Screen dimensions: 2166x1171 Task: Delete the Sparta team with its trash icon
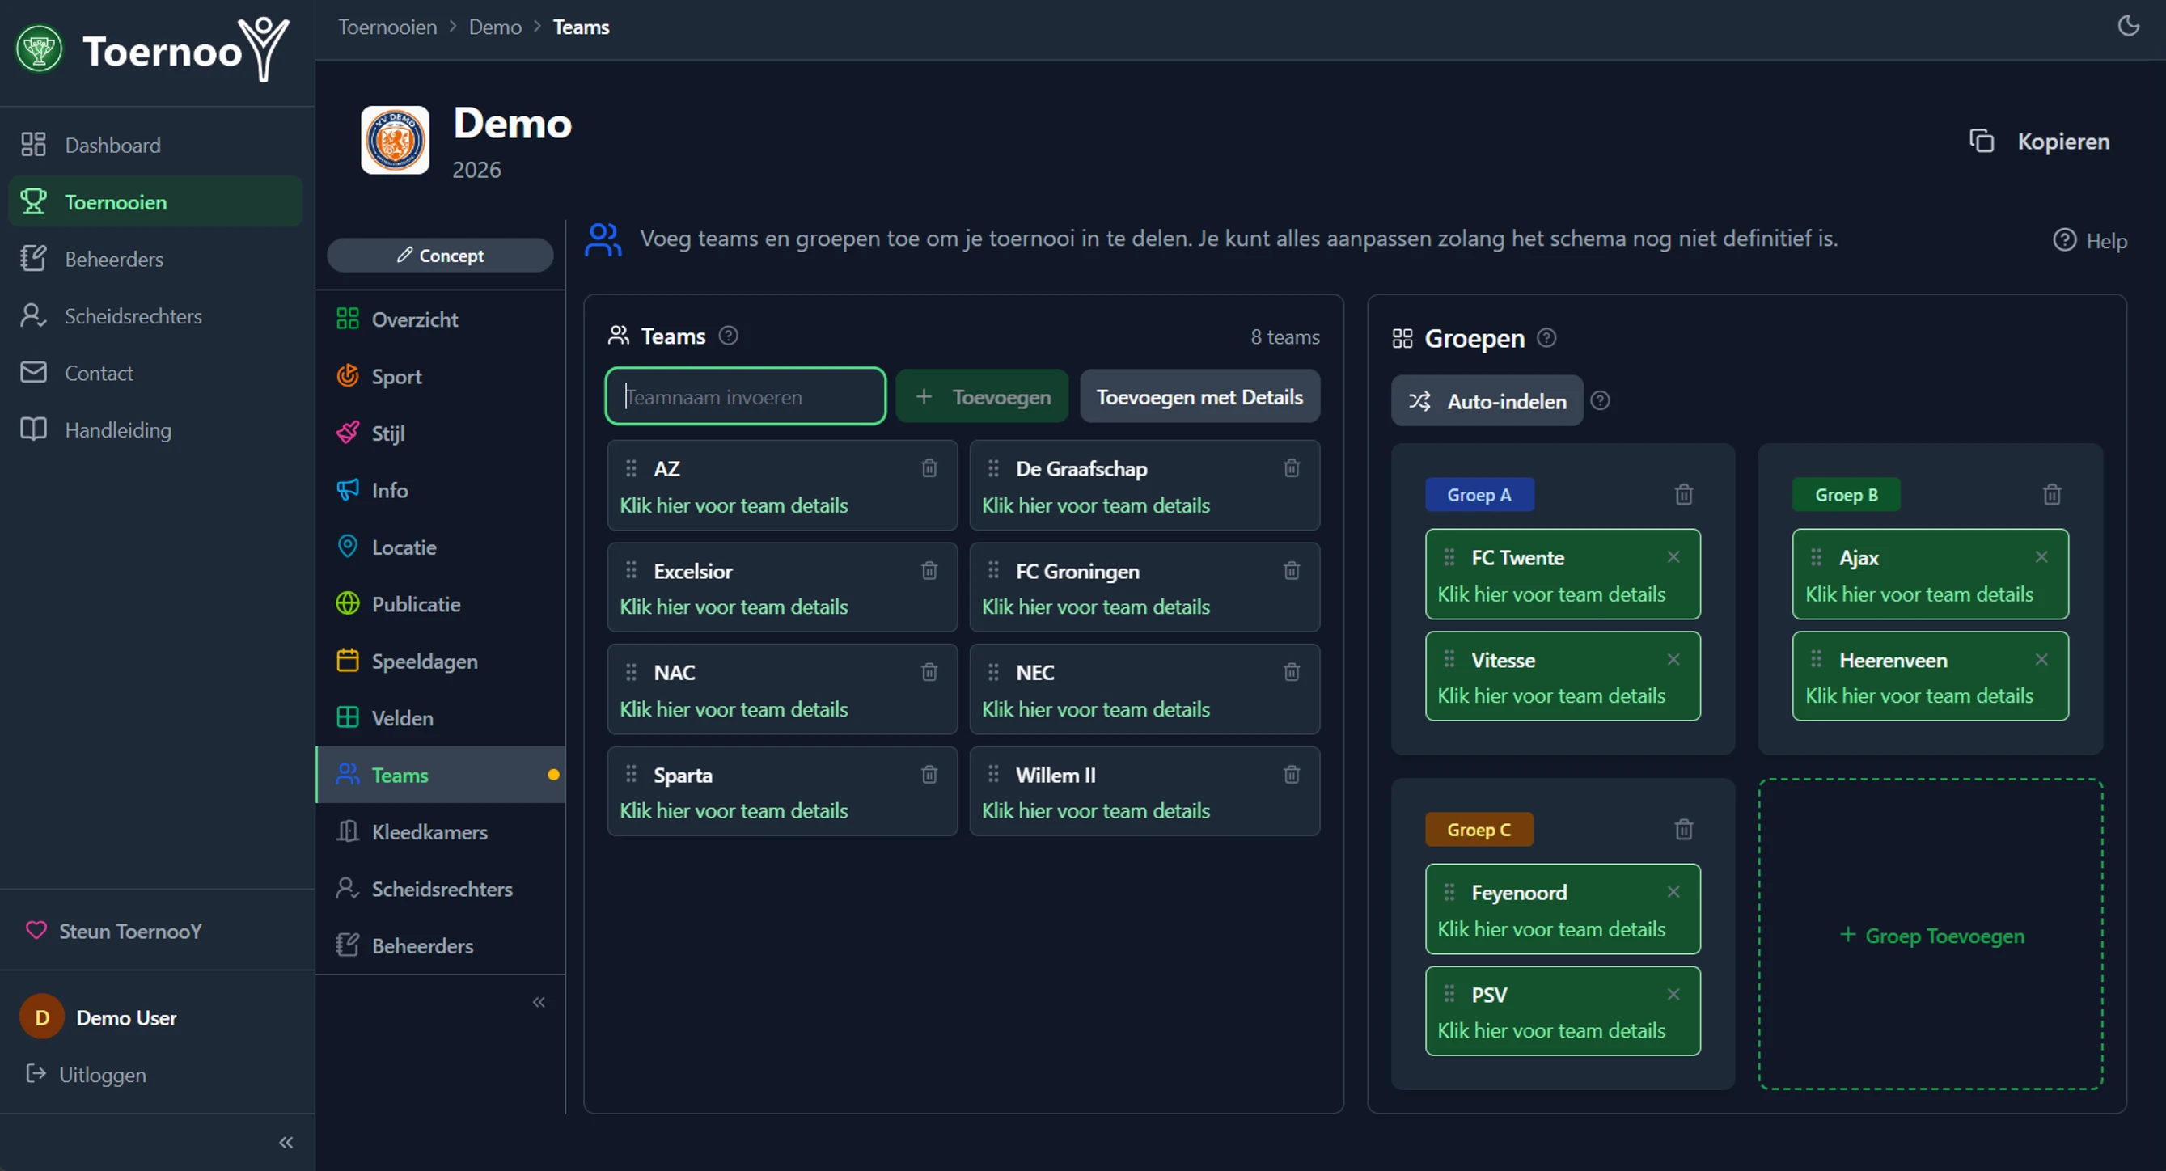click(x=929, y=774)
